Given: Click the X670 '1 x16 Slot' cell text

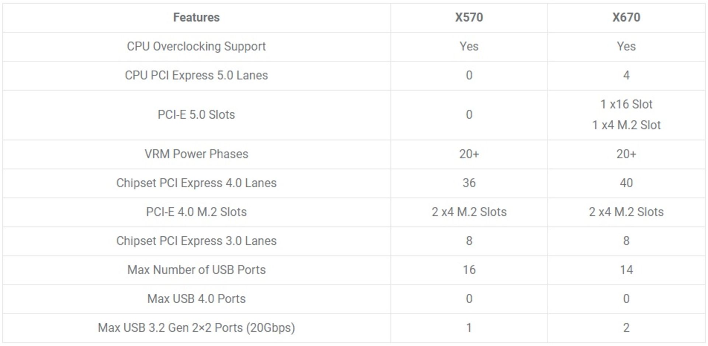Looking at the screenshot, I should point(626,104).
